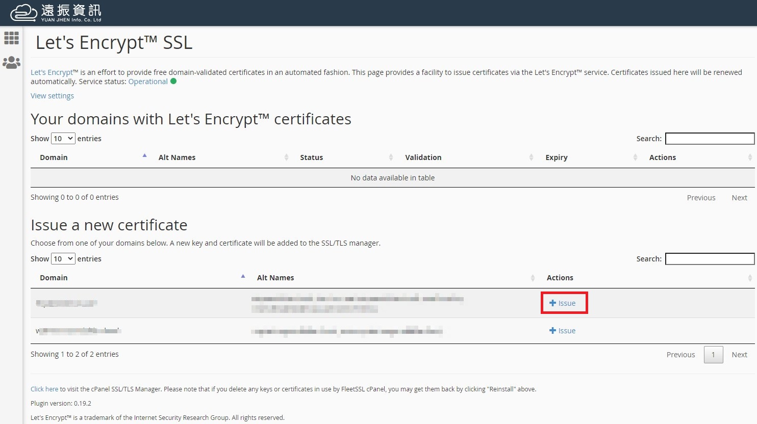Click 'Showing 0 to 0 of 0 entries' text

pyautogui.click(x=74, y=197)
